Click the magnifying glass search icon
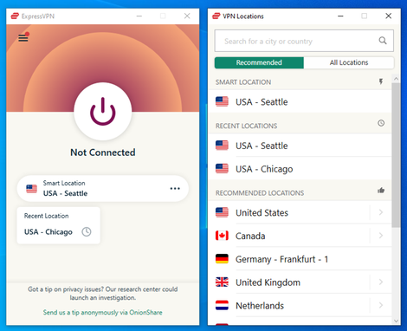 pos(383,41)
